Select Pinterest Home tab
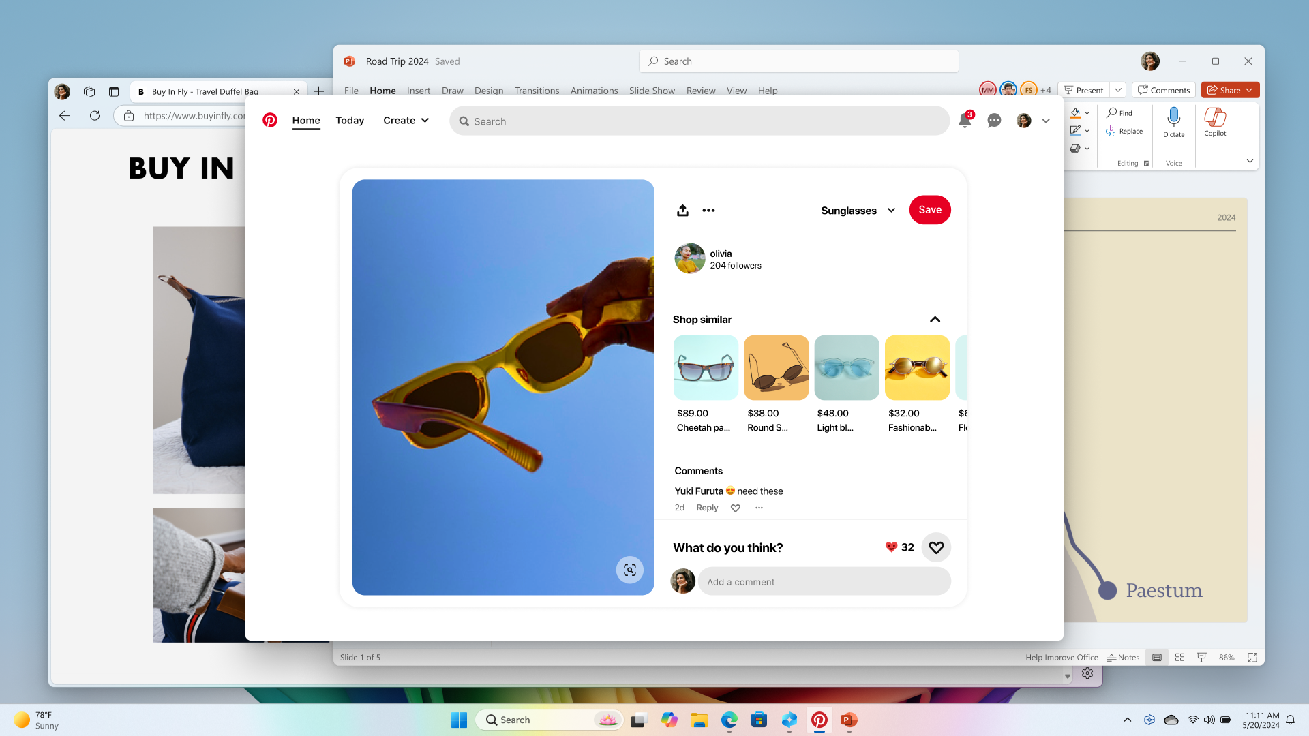Screen dimensions: 1309x736 (306, 121)
